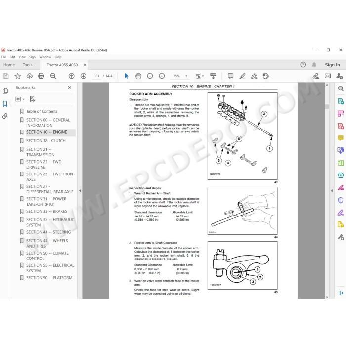Open SECTION 33 -- BRAKES bookmark
This screenshot has width=346, height=346.
pyautogui.click(x=47, y=211)
